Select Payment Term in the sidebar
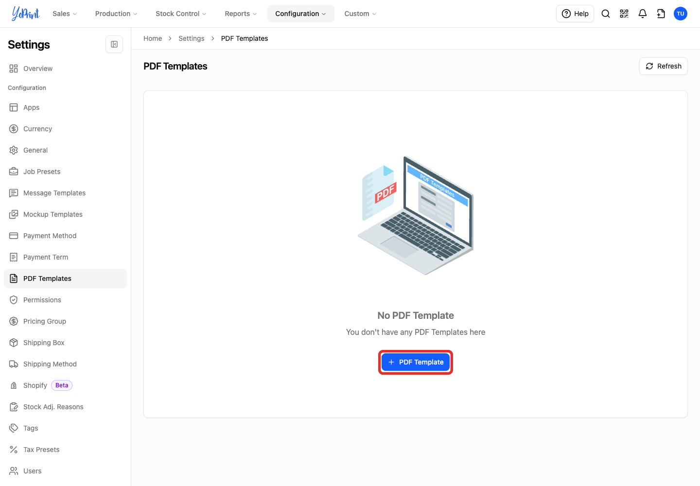This screenshot has width=700, height=486. click(65, 257)
